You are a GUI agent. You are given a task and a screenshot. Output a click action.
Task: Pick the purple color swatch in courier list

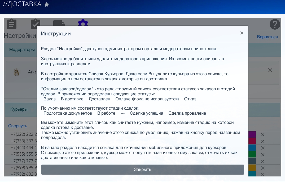coord(252,134)
